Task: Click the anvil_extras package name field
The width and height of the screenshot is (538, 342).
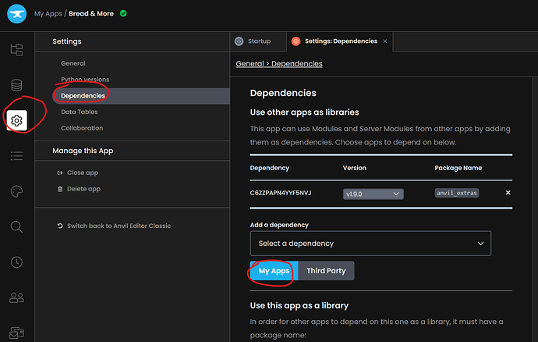Action: click(x=457, y=193)
